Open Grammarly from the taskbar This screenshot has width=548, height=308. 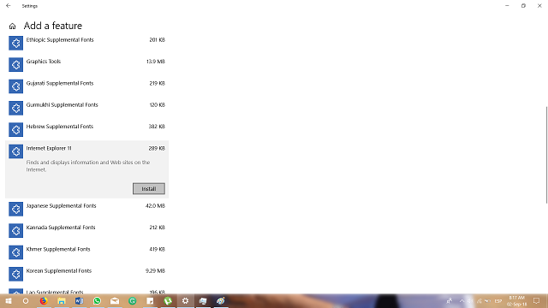pos(133,301)
